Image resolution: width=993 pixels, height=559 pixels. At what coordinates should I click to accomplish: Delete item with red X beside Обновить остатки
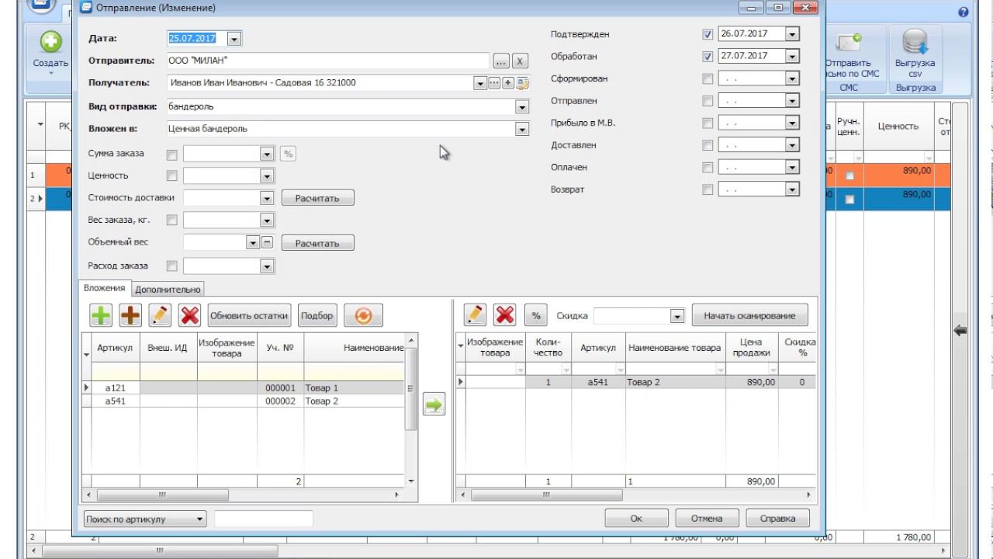tap(190, 315)
